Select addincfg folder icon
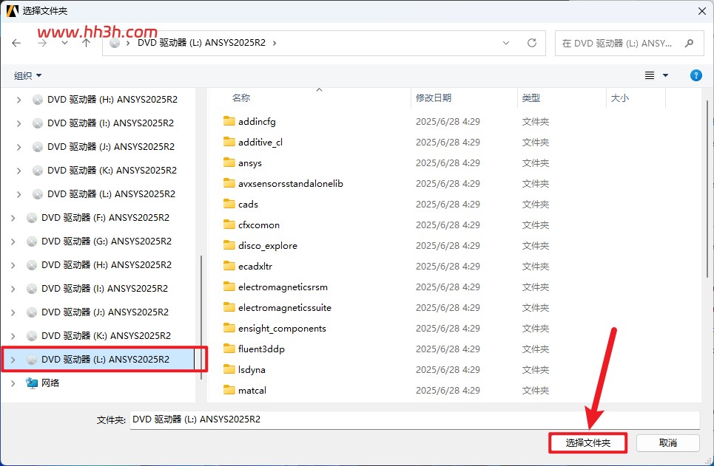Viewport: 714px width, 466px height. point(229,121)
